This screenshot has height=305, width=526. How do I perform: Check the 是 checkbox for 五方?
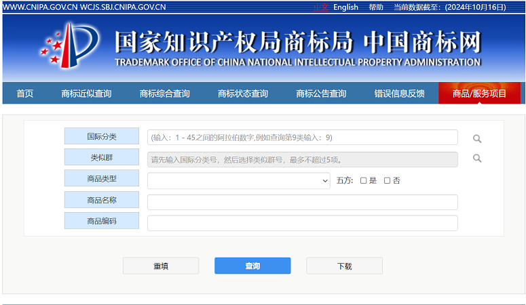point(363,181)
